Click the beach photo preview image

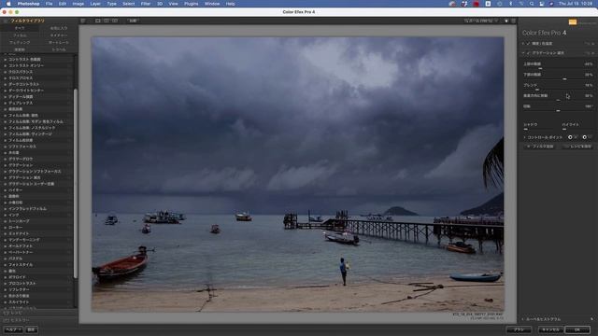298,175
